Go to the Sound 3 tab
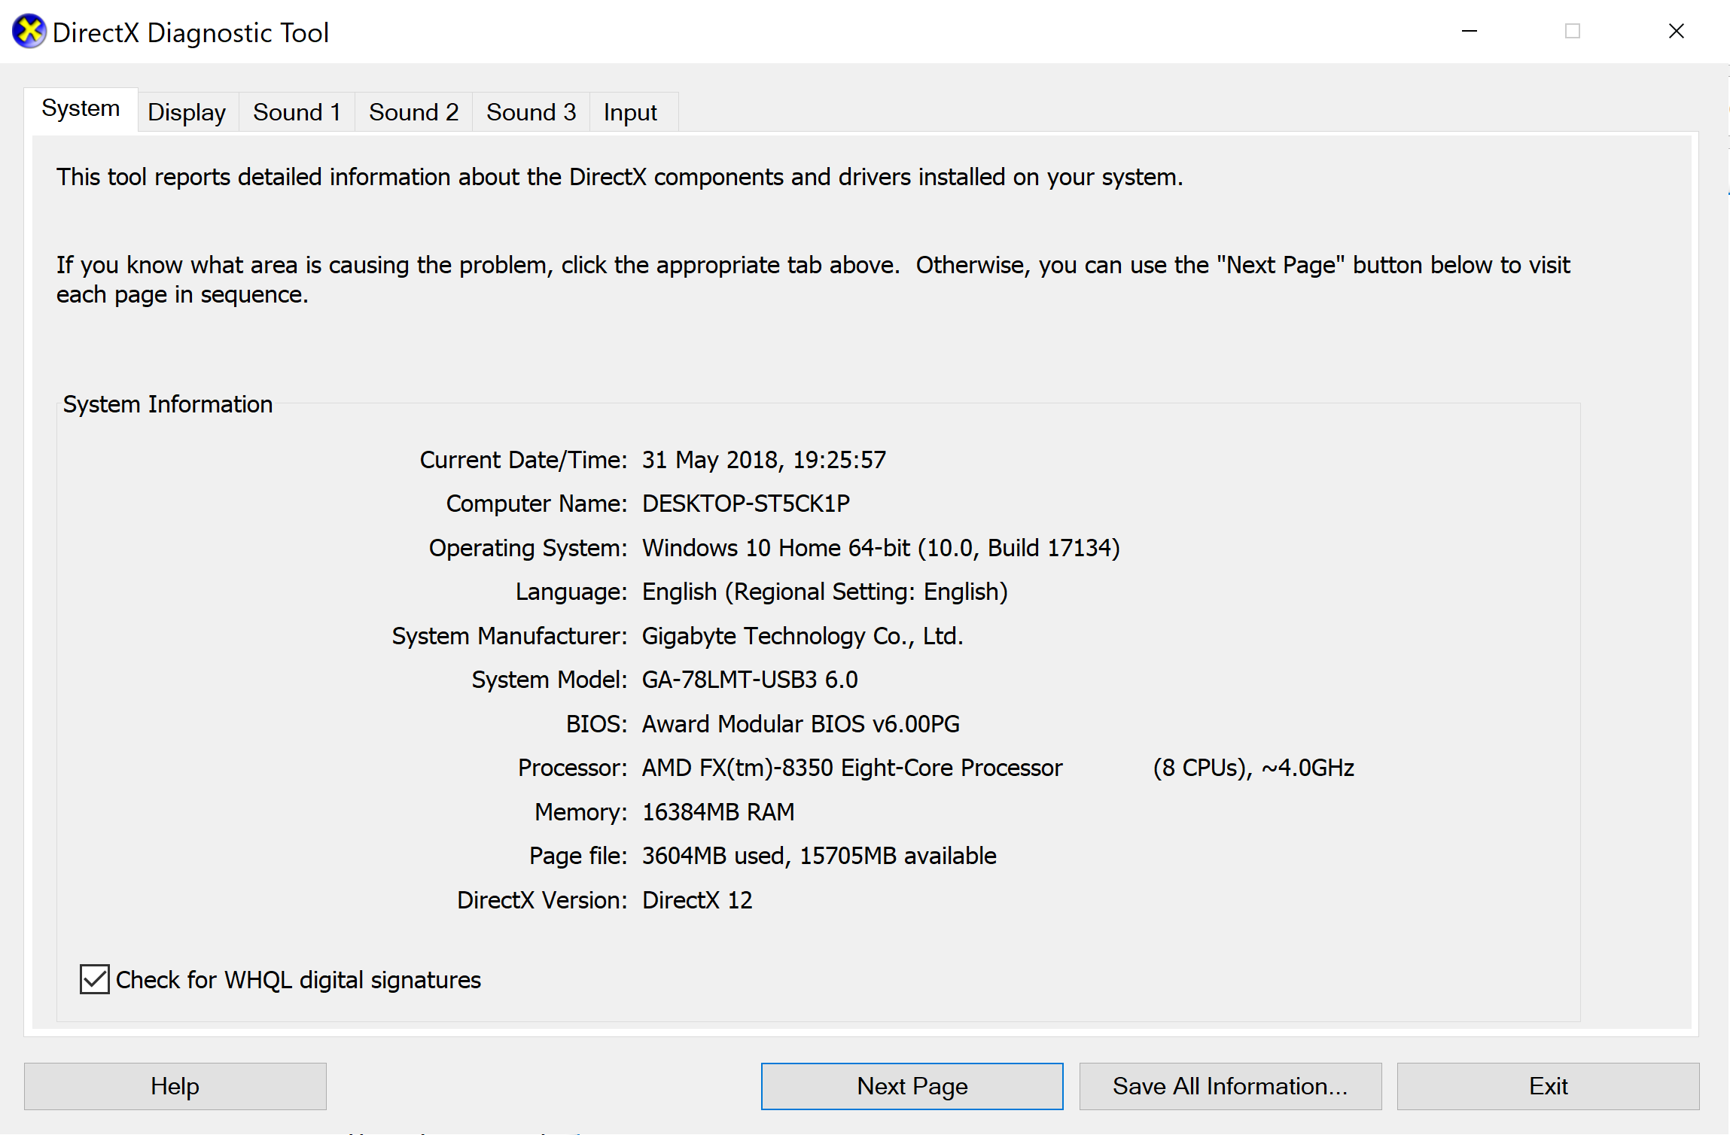The width and height of the screenshot is (1730, 1135). tap(531, 112)
